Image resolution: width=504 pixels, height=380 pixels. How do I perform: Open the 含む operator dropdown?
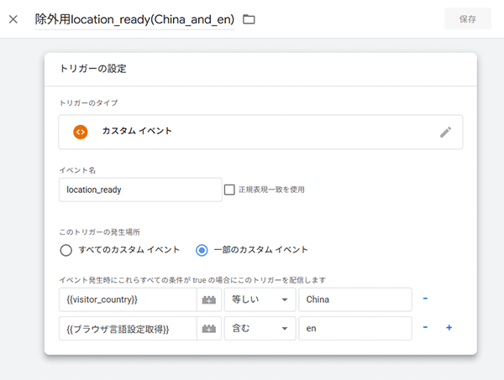click(260, 328)
